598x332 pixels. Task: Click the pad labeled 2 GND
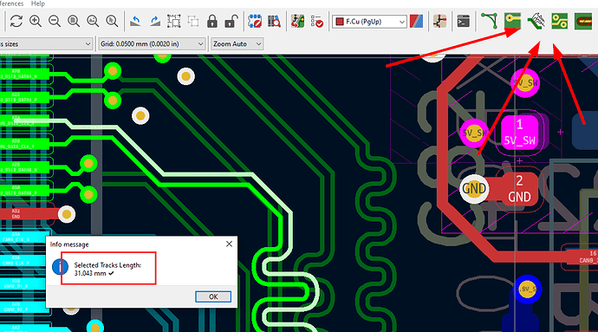point(519,188)
